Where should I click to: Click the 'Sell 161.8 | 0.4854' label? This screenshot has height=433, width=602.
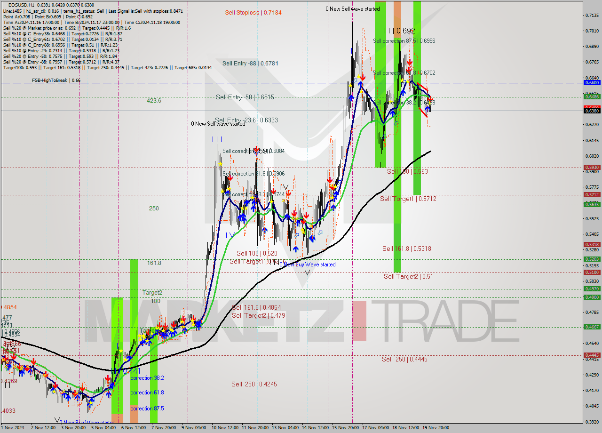[x=256, y=307]
